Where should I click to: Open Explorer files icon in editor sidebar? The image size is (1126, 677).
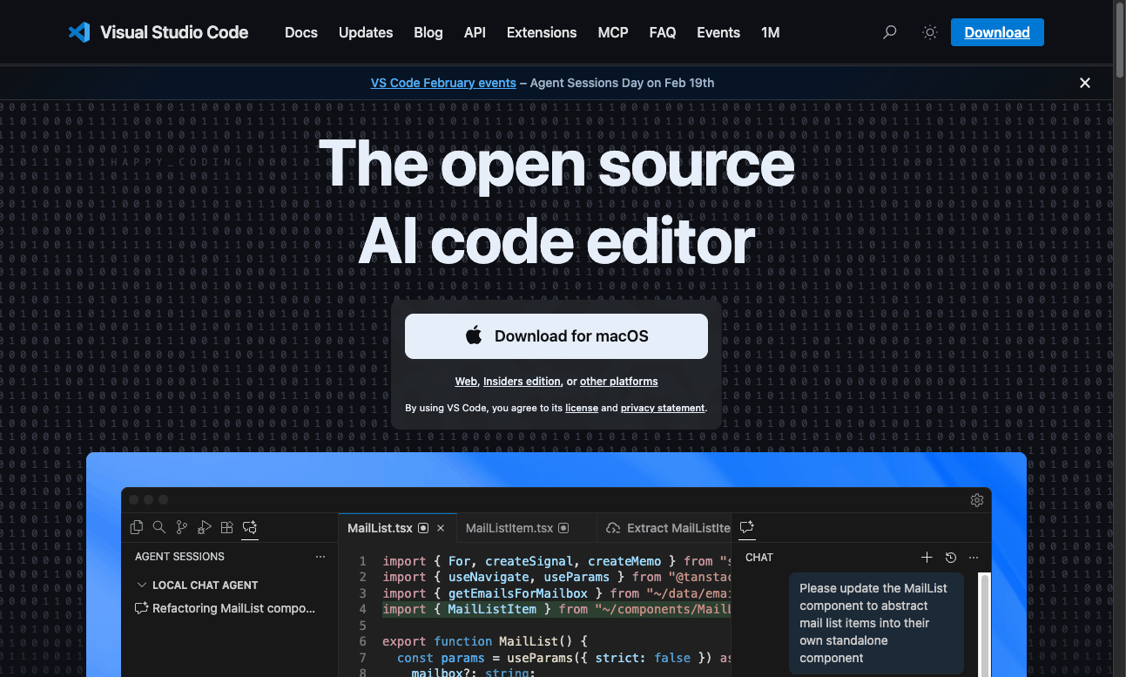tap(137, 527)
